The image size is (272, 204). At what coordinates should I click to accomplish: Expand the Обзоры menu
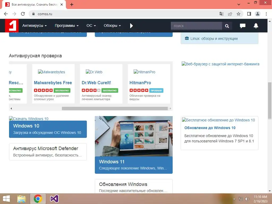point(112,26)
